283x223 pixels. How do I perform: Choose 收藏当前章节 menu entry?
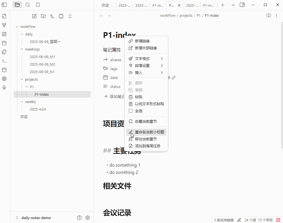(x=146, y=121)
